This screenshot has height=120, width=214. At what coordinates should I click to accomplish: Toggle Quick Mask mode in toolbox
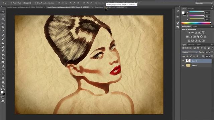(3, 97)
